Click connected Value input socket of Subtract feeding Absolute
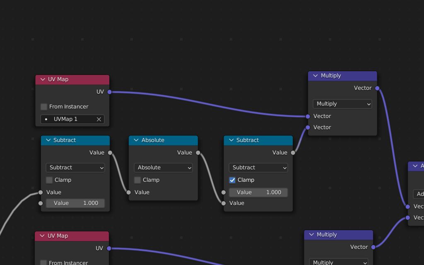The height and width of the screenshot is (265, 424). 41,192
